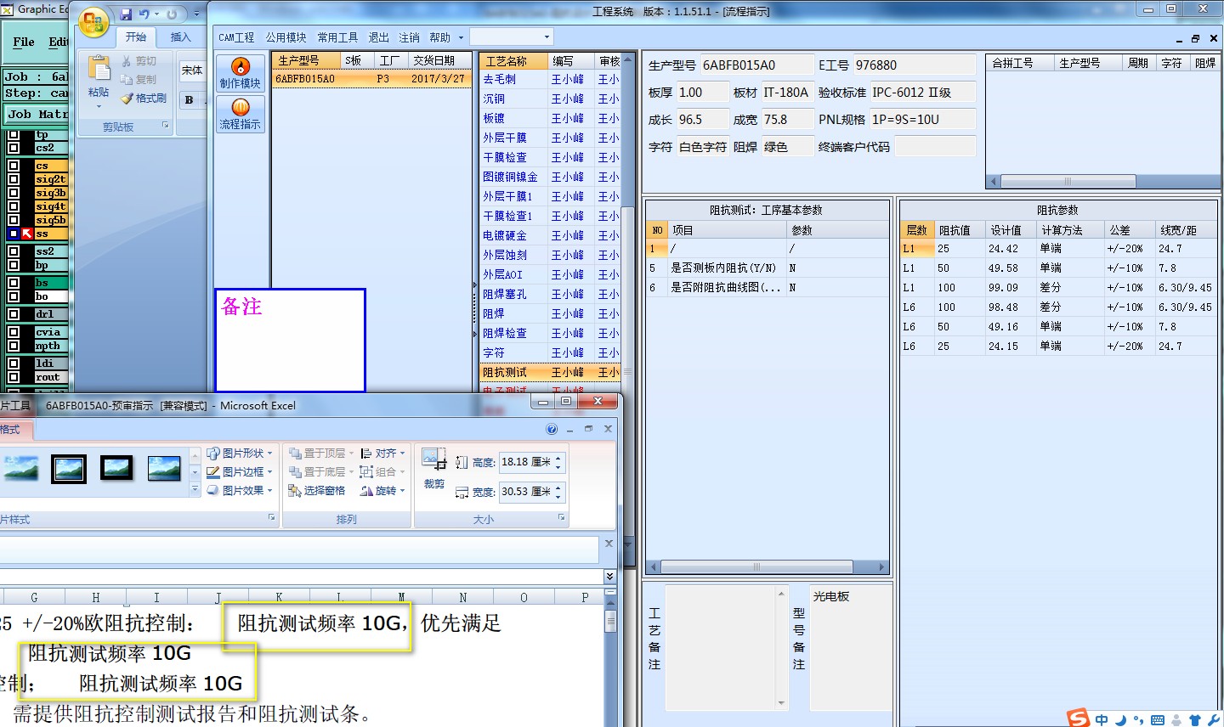
Task: Click the 层数 column header
Action: (x=916, y=230)
